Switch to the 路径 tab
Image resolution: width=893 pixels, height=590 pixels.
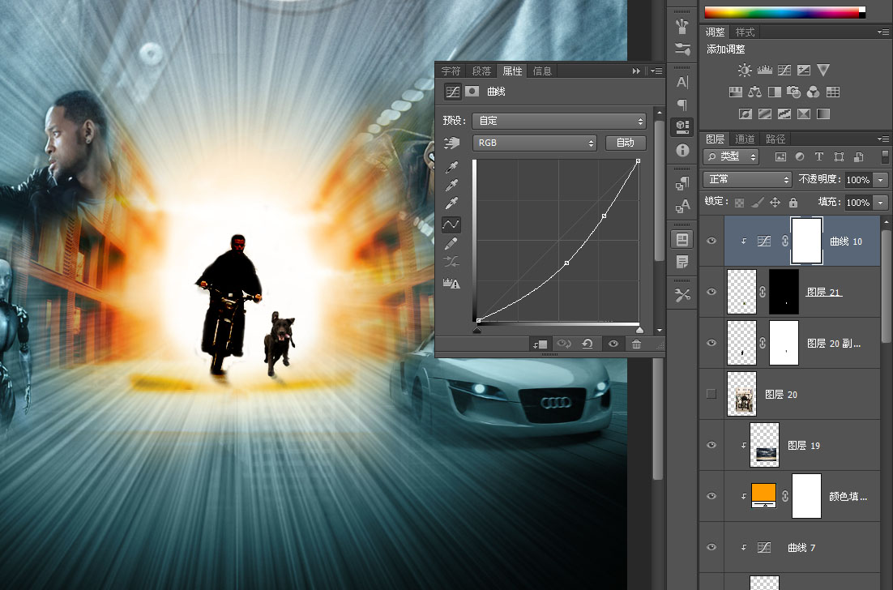tap(775, 139)
